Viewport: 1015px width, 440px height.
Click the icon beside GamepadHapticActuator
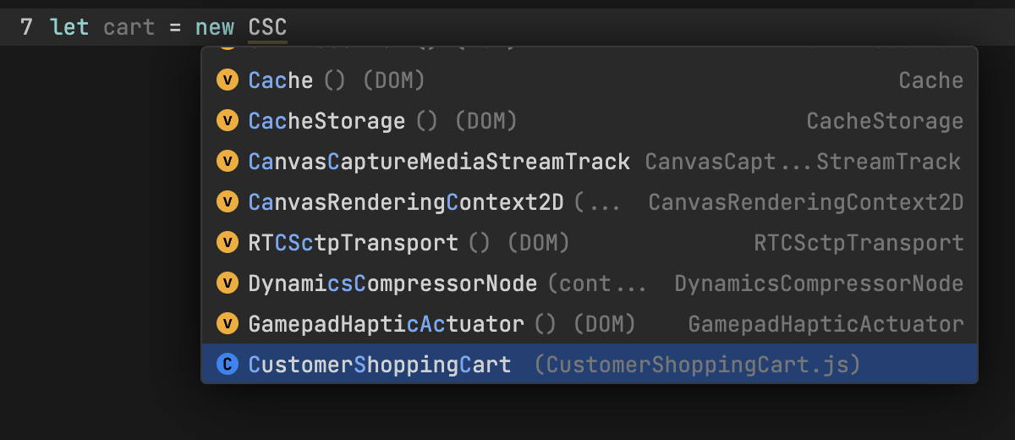pyautogui.click(x=227, y=324)
